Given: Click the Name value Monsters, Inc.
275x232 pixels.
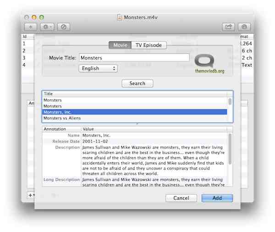Looking at the screenshot, I should (x=96, y=135).
